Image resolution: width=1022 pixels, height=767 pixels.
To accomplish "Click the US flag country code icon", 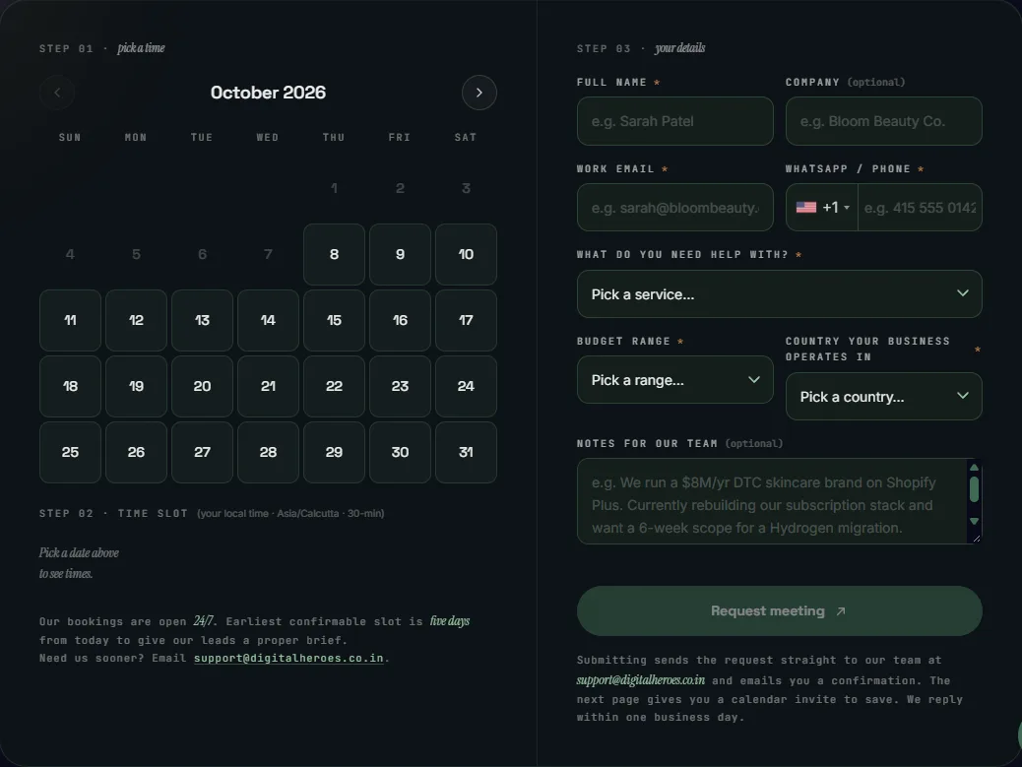I will coord(806,207).
